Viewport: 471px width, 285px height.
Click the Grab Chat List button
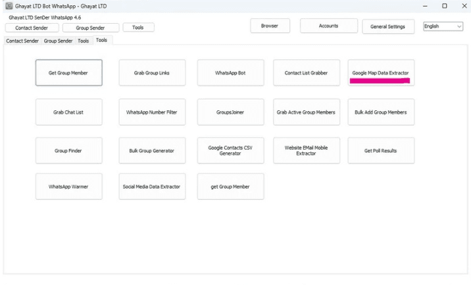point(68,112)
